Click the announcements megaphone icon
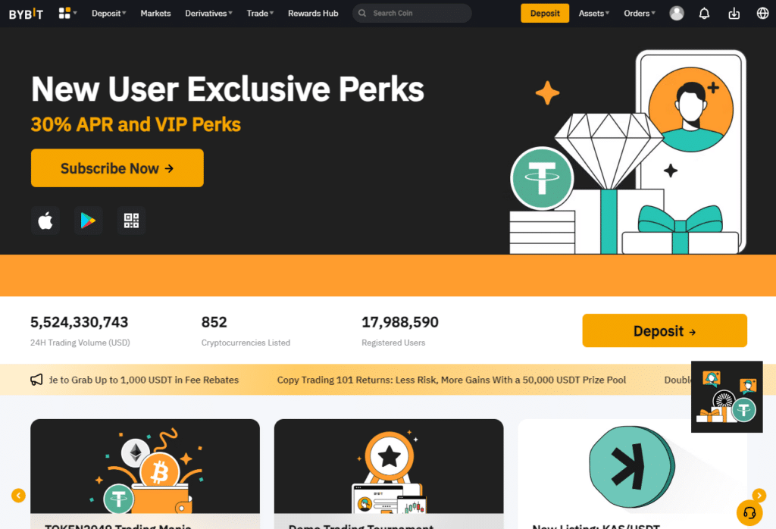Screen dimensions: 776x529 (36, 380)
